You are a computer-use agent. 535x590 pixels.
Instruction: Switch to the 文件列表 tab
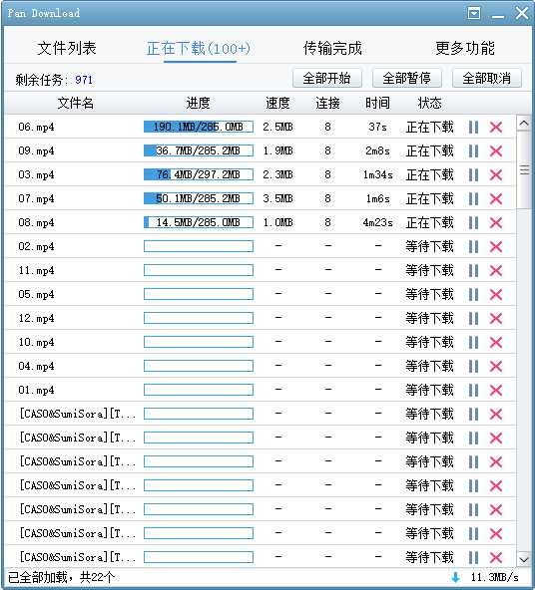67,48
